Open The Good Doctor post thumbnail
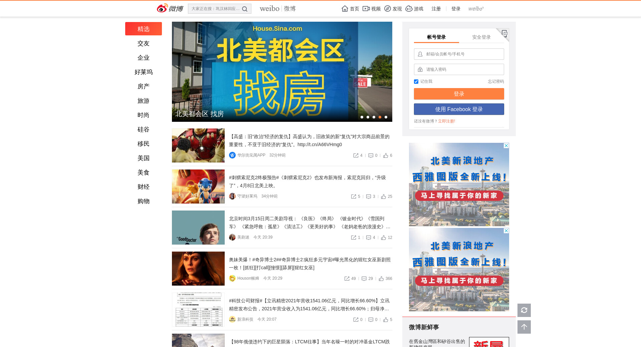This screenshot has width=641, height=347. [198, 228]
